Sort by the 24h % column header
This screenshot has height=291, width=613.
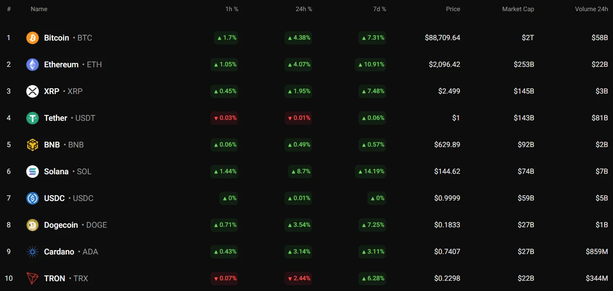pyautogui.click(x=304, y=9)
